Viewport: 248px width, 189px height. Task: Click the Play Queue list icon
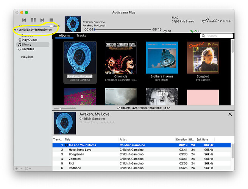click(x=20, y=40)
